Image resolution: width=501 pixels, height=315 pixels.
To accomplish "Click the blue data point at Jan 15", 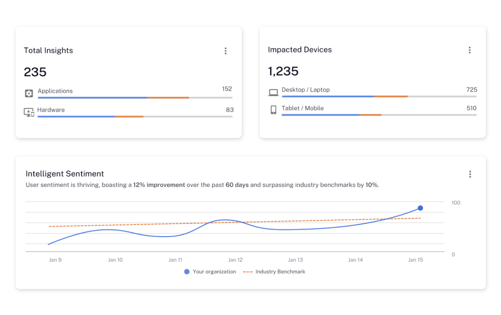I will 420,208.
